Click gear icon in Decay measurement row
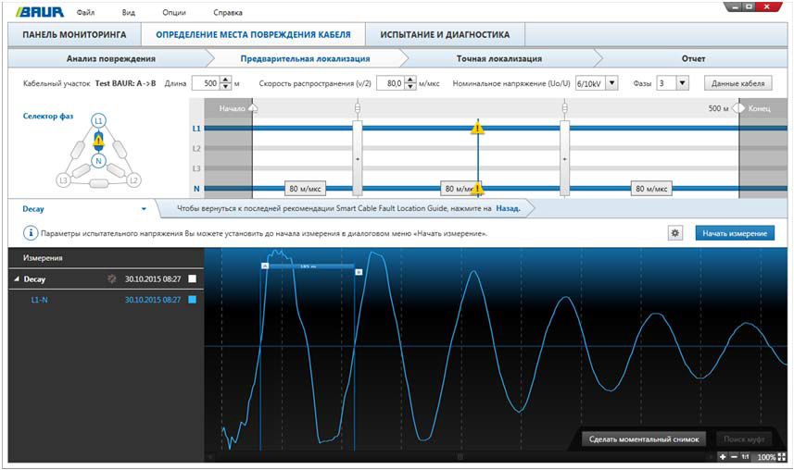The width and height of the screenshot is (794, 470). [x=111, y=278]
